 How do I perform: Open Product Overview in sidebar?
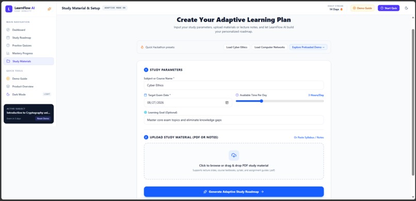click(x=29, y=87)
